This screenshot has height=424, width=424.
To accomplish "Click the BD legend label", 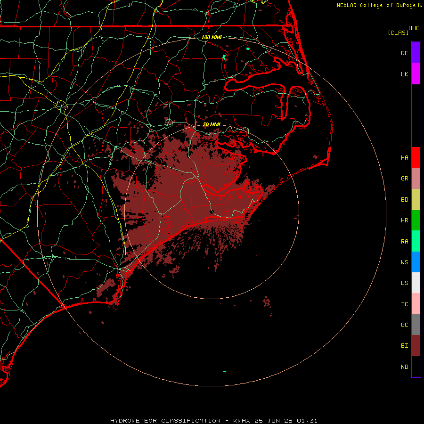I will point(404,200).
